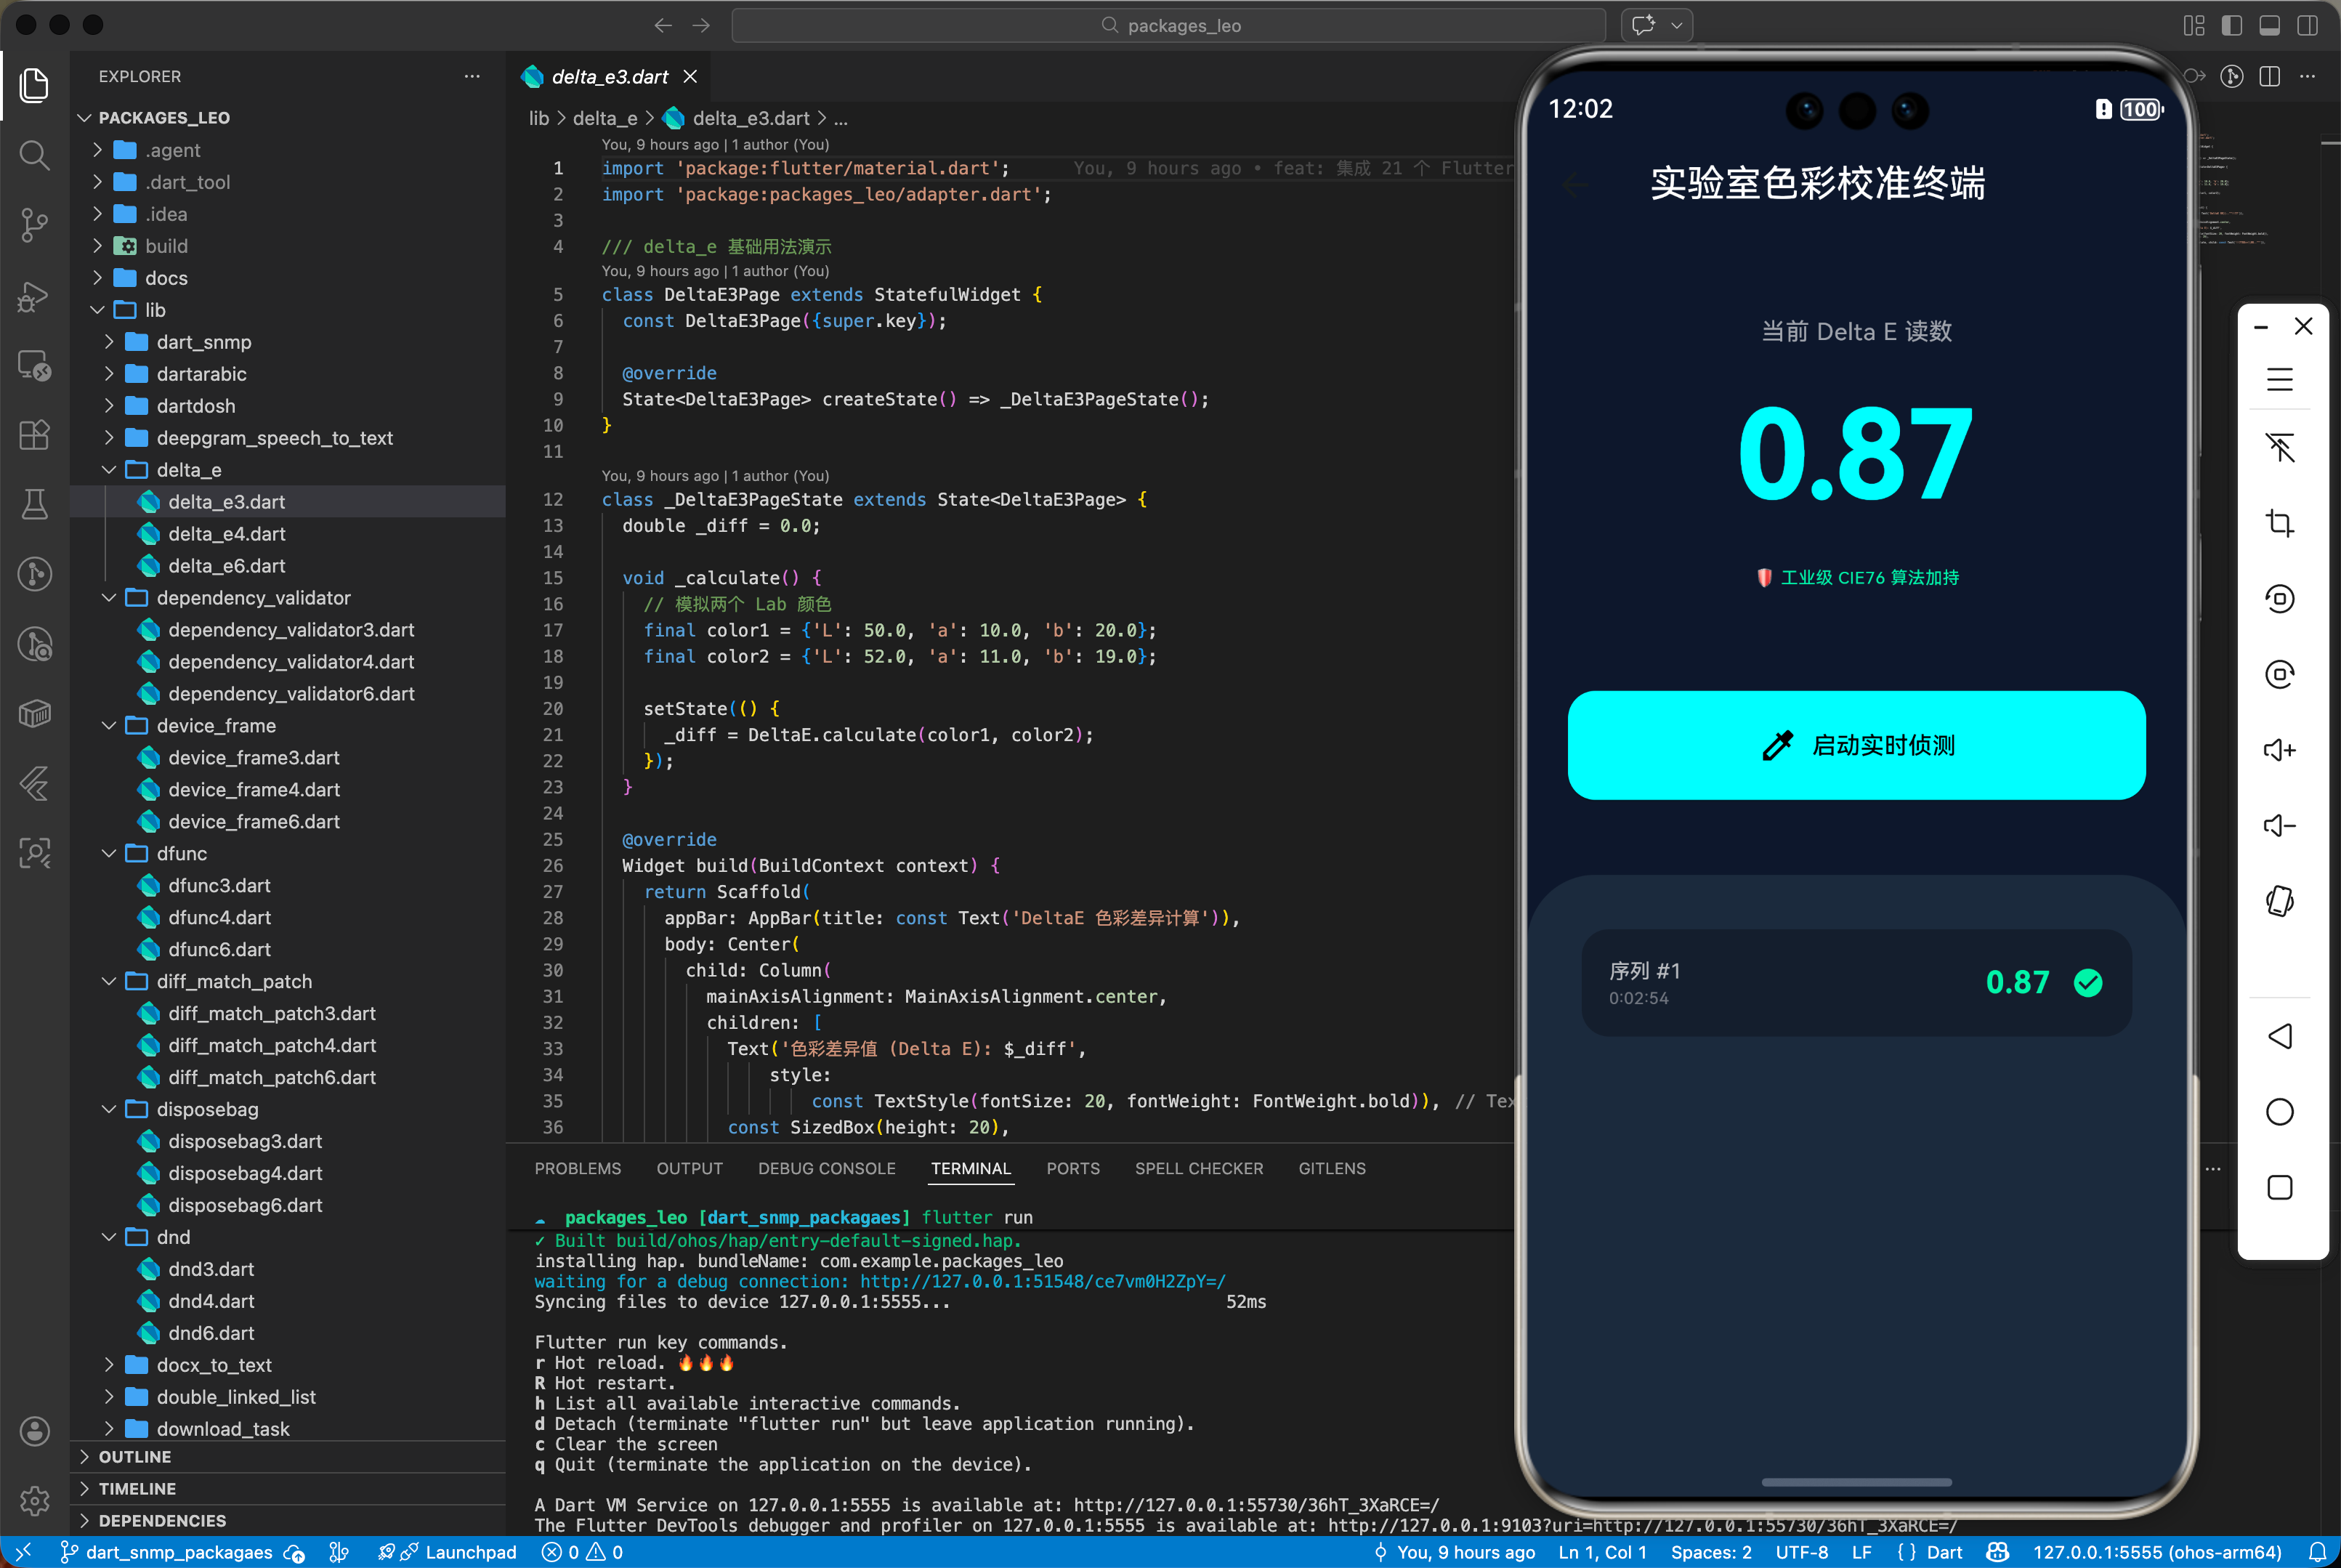Click the emulator crop screenshot icon
The width and height of the screenshot is (2341, 1568).
[2279, 523]
